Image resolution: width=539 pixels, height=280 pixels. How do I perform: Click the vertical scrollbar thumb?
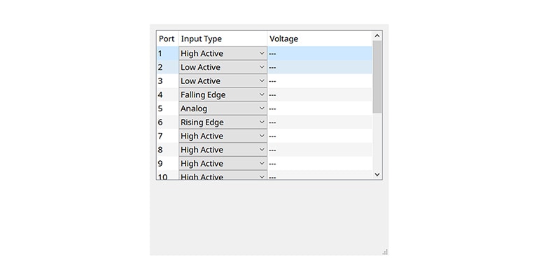[377, 76]
